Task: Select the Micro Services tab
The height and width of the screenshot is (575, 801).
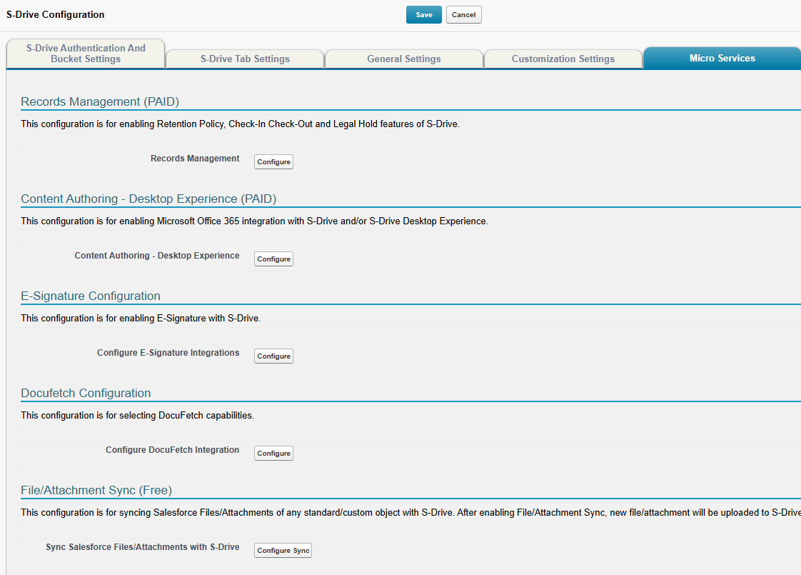Action: tap(722, 59)
